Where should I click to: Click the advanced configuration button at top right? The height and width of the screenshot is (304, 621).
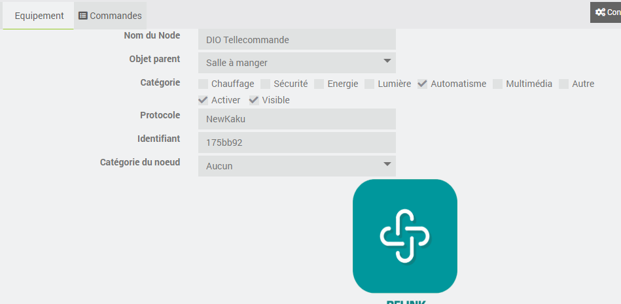click(606, 12)
